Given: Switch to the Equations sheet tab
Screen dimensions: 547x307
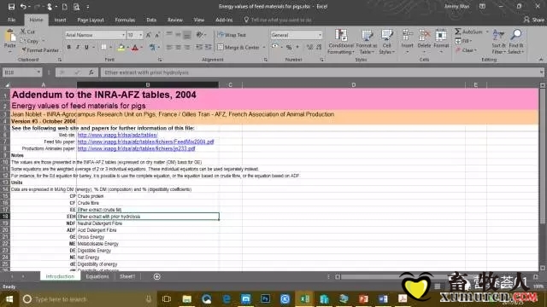Looking at the screenshot, I should [97, 276].
